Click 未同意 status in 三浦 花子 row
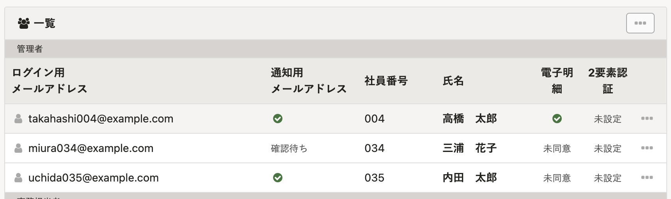 [557, 148]
